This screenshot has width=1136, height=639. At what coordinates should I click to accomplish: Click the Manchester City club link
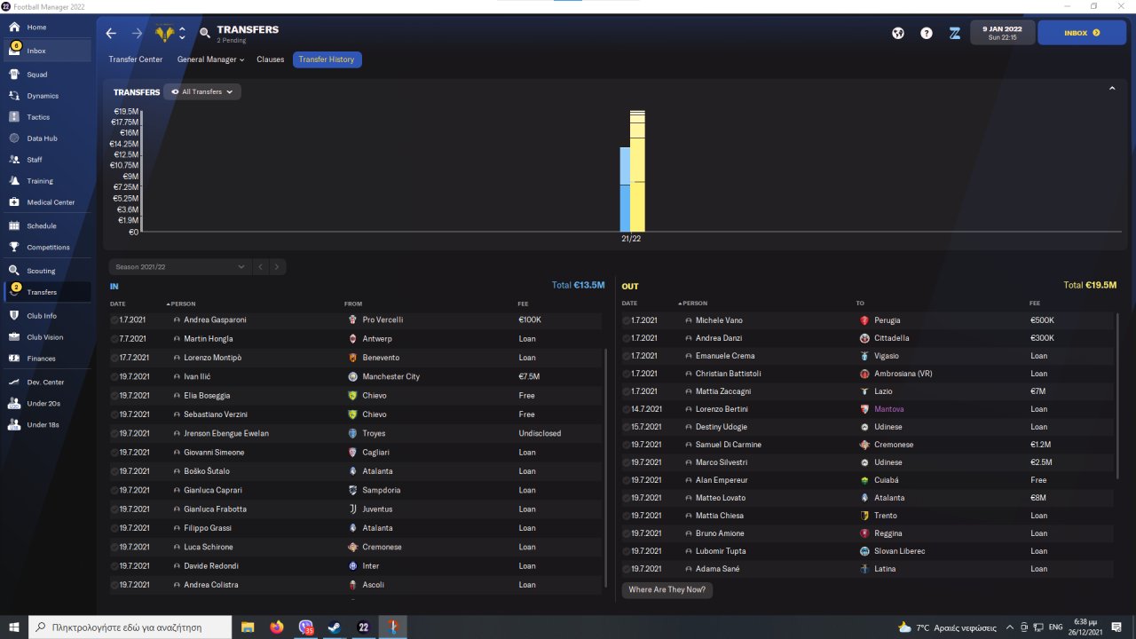[x=390, y=376]
